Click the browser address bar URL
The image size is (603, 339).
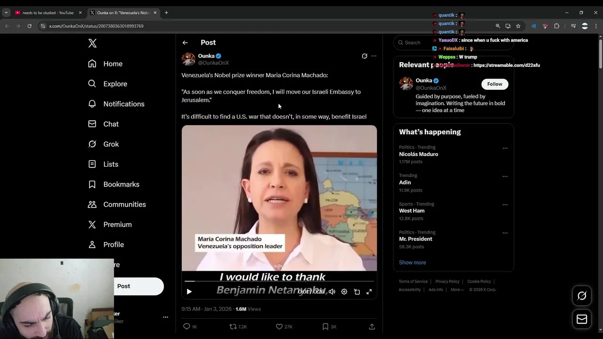coord(96,26)
